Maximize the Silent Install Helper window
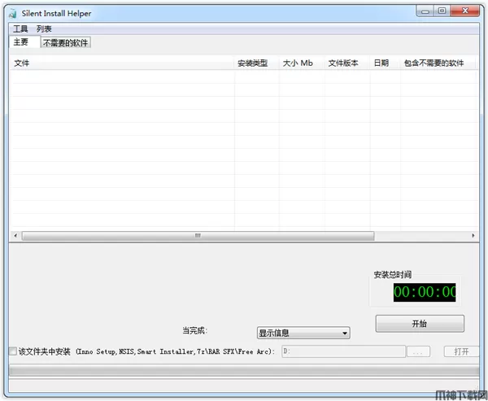The image size is (488, 401). [x=442, y=11]
